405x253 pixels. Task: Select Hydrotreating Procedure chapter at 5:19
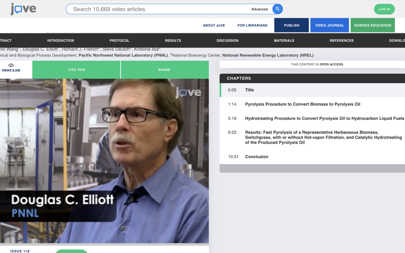324,118
